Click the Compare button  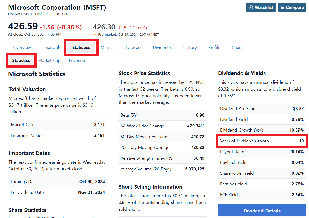point(292,7)
